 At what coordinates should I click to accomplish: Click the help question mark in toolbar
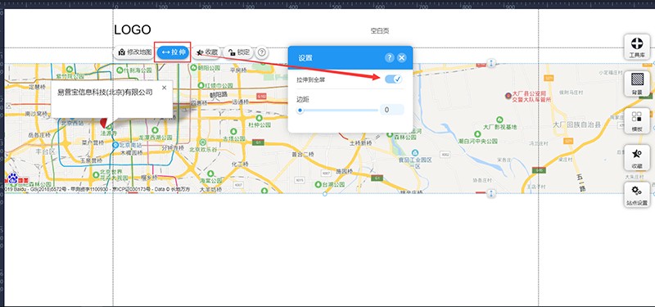[261, 52]
